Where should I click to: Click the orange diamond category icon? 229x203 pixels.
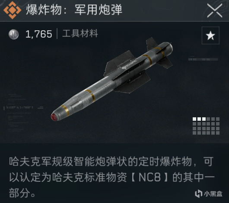click(x=12, y=10)
